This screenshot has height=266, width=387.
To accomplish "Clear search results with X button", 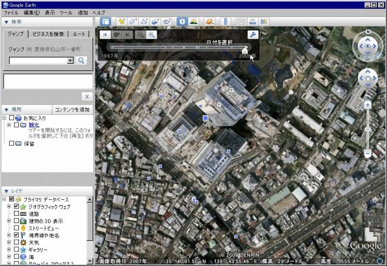I will tap(87, 97).
